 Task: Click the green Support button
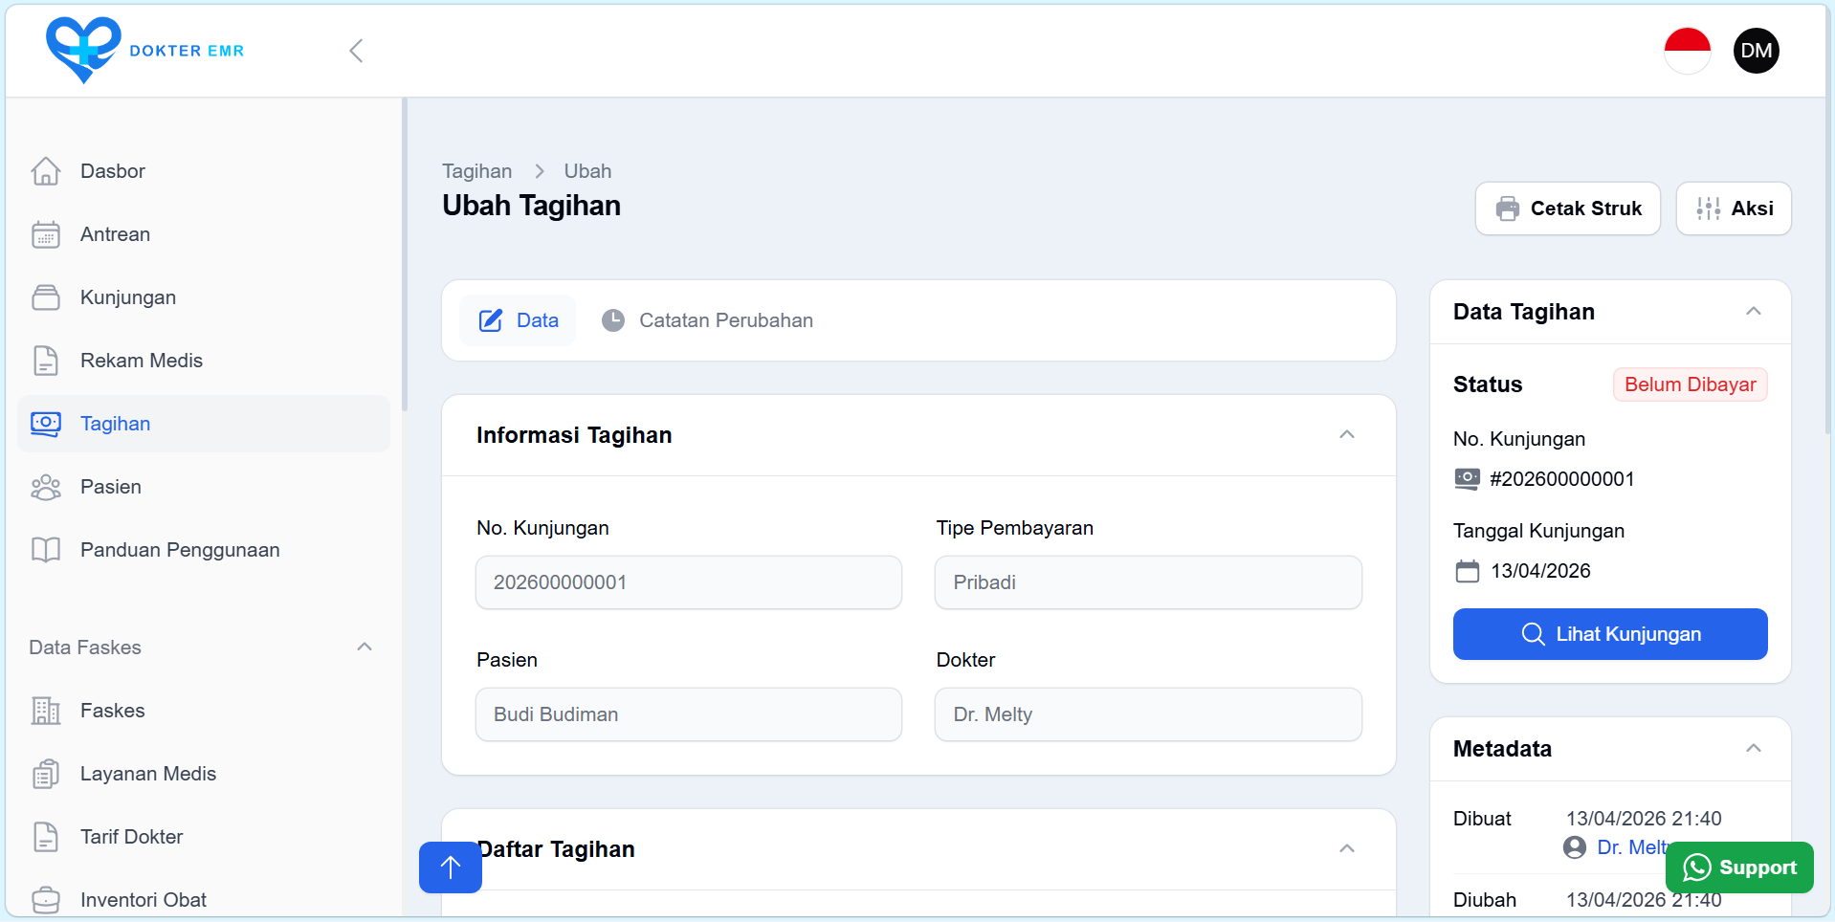click(1739, 867)
